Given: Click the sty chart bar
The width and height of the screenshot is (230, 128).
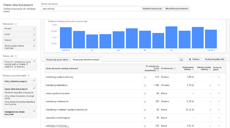Looking at the screenshot, I should [171, 37].
